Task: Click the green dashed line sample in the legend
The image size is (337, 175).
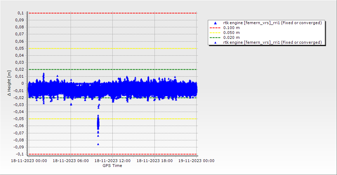Action: 216,37
